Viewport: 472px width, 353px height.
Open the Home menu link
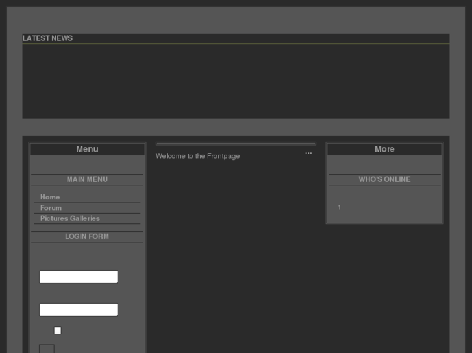[x=50, y=197]
